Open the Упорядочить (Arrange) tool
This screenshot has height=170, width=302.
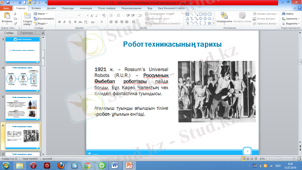coord(224,17)
